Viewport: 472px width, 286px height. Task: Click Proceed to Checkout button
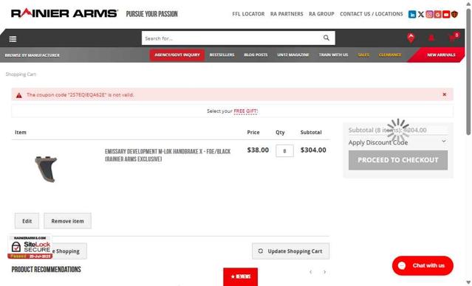click(x=398, y=160)
